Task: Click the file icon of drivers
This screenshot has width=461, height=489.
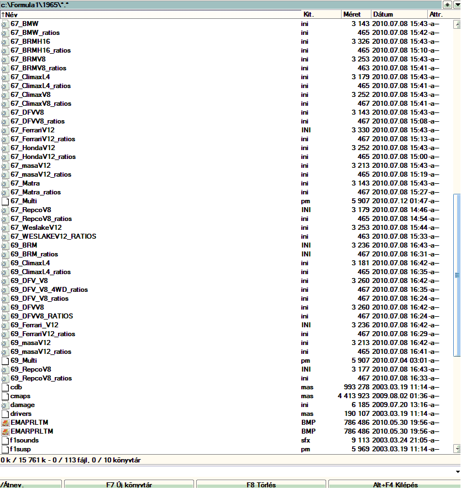Action: click(x=5, y=414)
